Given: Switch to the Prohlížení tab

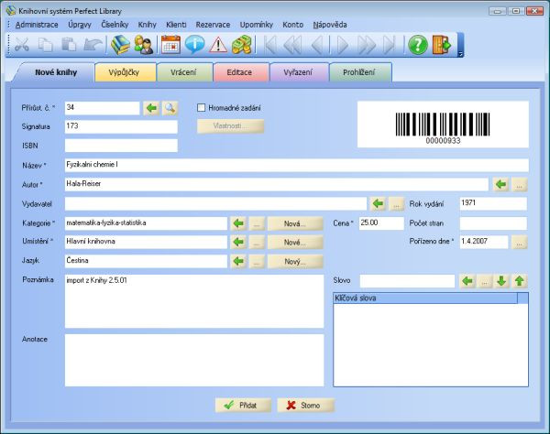Looking at the screenshot, I should [x=360, y=72].
